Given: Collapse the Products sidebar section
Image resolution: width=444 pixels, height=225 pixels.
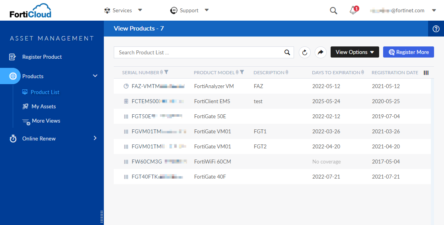Looking at the screenshot, I should tap(95, 76).
